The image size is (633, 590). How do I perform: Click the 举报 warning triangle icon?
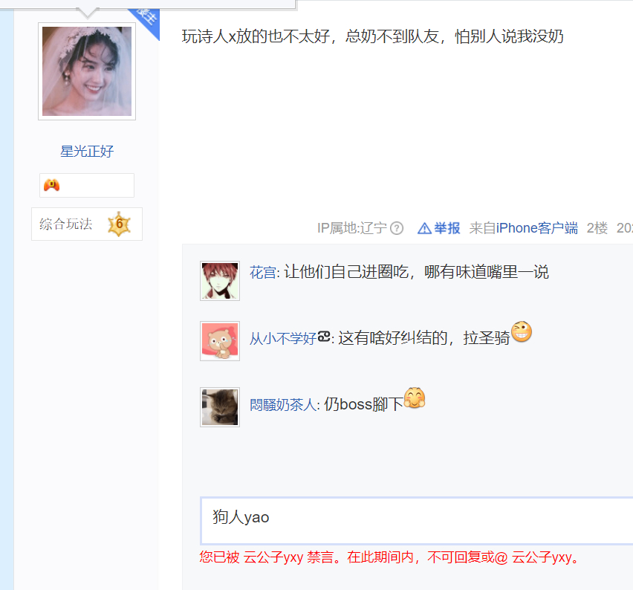(x=424, y=229)
